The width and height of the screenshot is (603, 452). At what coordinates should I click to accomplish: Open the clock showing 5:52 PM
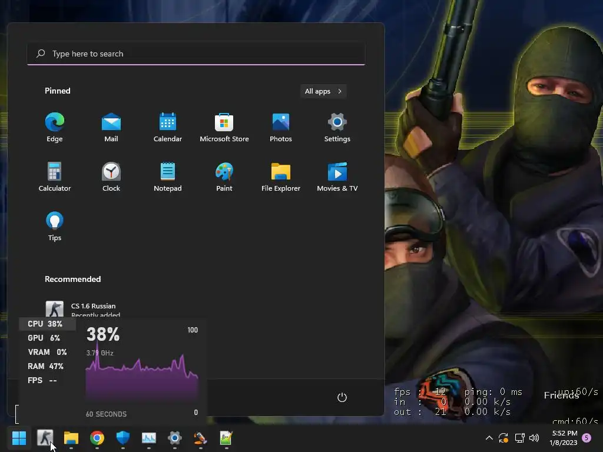click(564, 438)
